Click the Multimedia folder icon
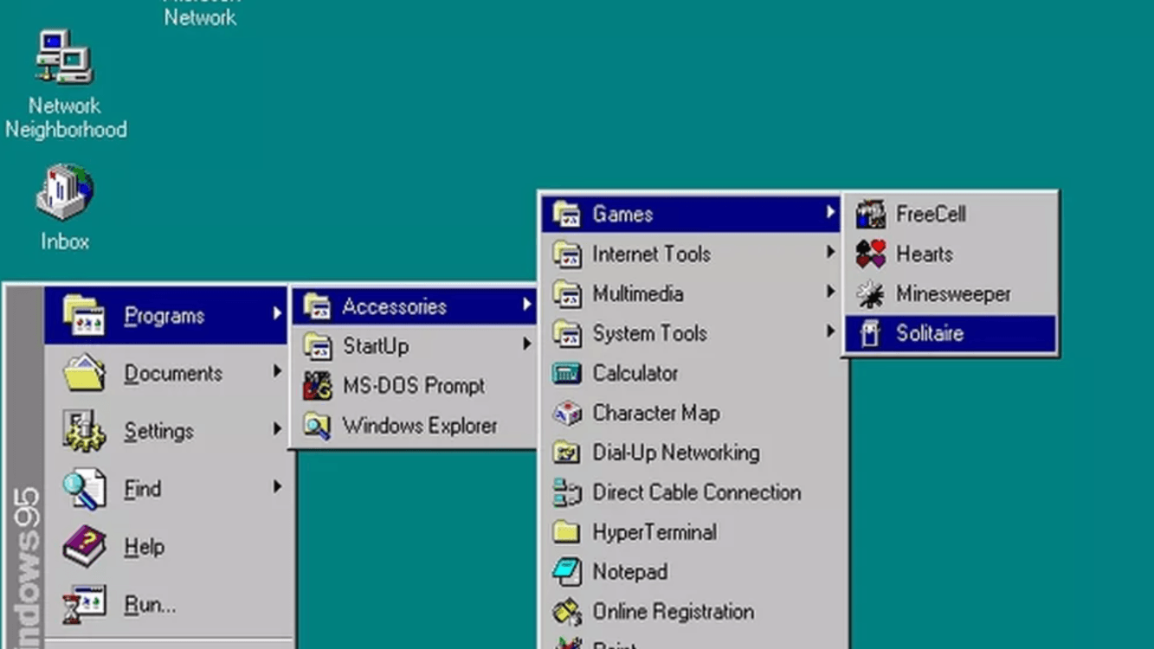Screen dimensions: 1154x649 pos(567,293)
